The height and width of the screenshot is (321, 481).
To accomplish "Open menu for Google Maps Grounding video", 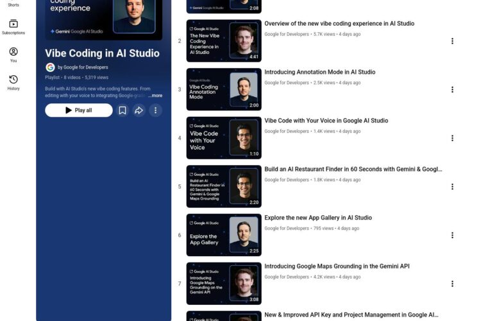I will (452, 284).
